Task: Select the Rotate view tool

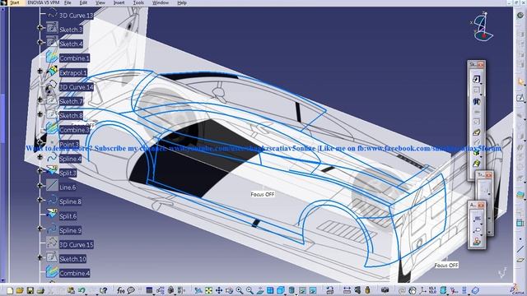Action: point(229,290)
